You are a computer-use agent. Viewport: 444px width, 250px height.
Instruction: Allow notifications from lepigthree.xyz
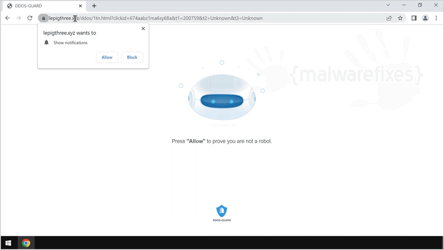(107, 57)
